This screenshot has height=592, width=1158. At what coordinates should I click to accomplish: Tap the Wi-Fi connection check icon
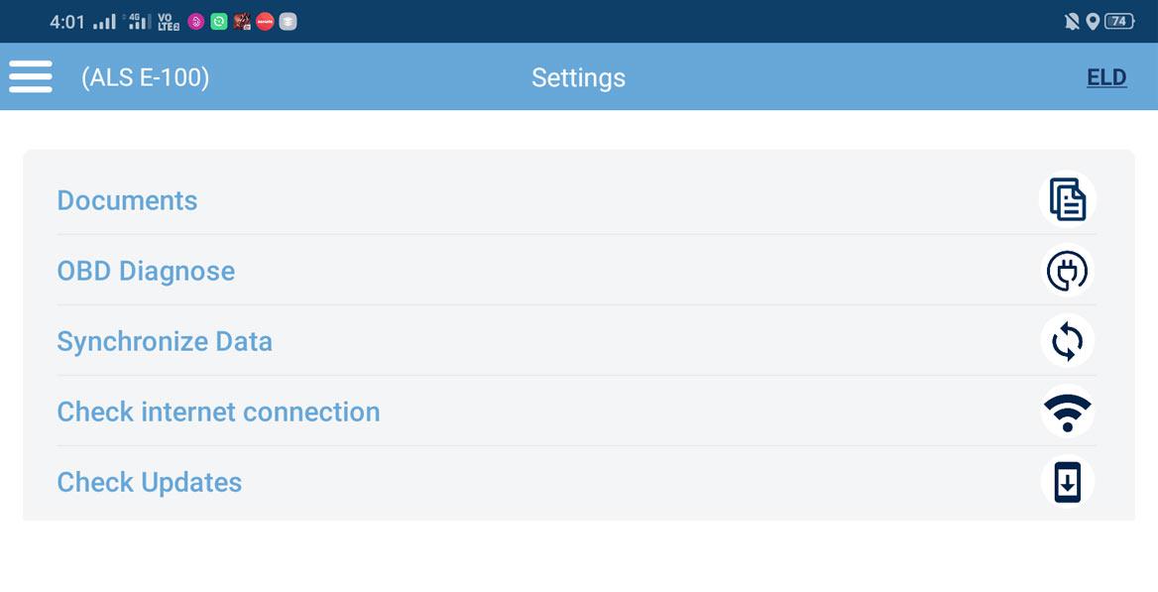(1067, 412)
